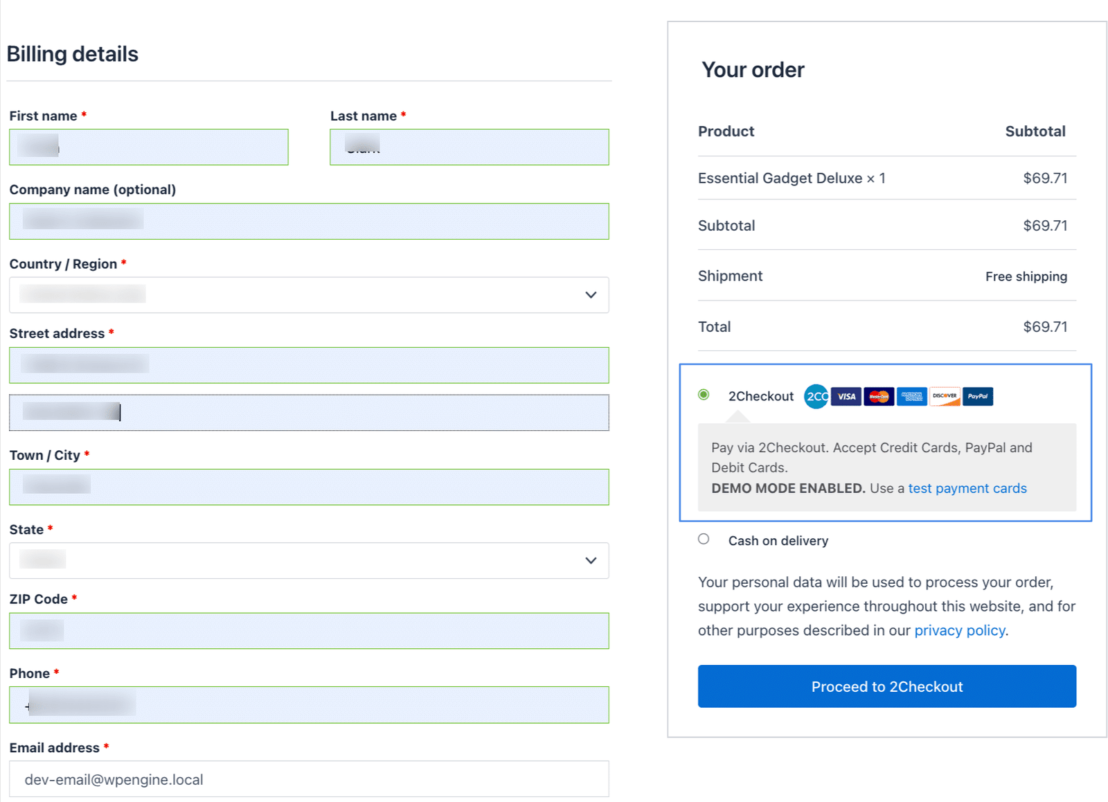Image resolution: width=1108 pixels, height=802 pixels.
Task: Focus the Street address first line field
Action: (x=309, y=365)
